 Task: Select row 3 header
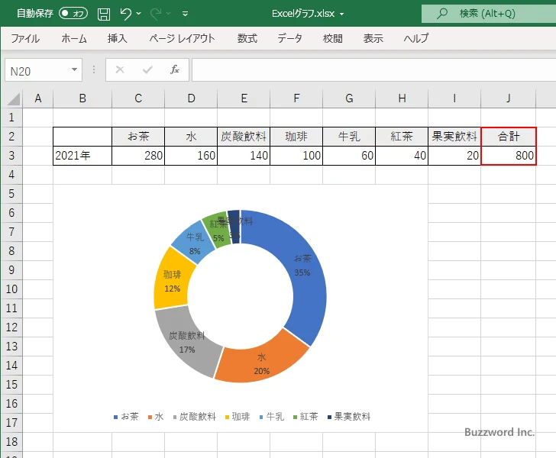tap(11, 156)
